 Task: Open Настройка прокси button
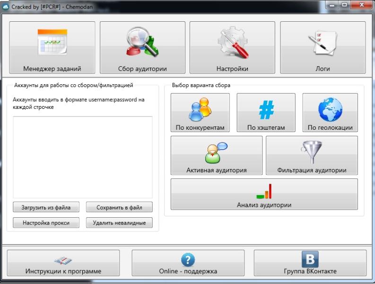click(x=46, y=223)
